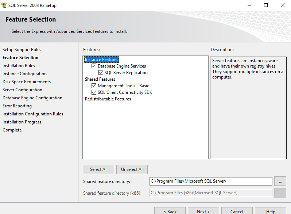Uncheck the Database Engine Services checkbox
The width and height of the screenshot is (291, 214).
[94, 66]
